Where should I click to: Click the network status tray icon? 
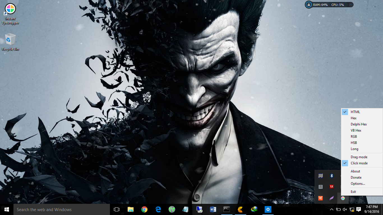[x=352, y=209]
